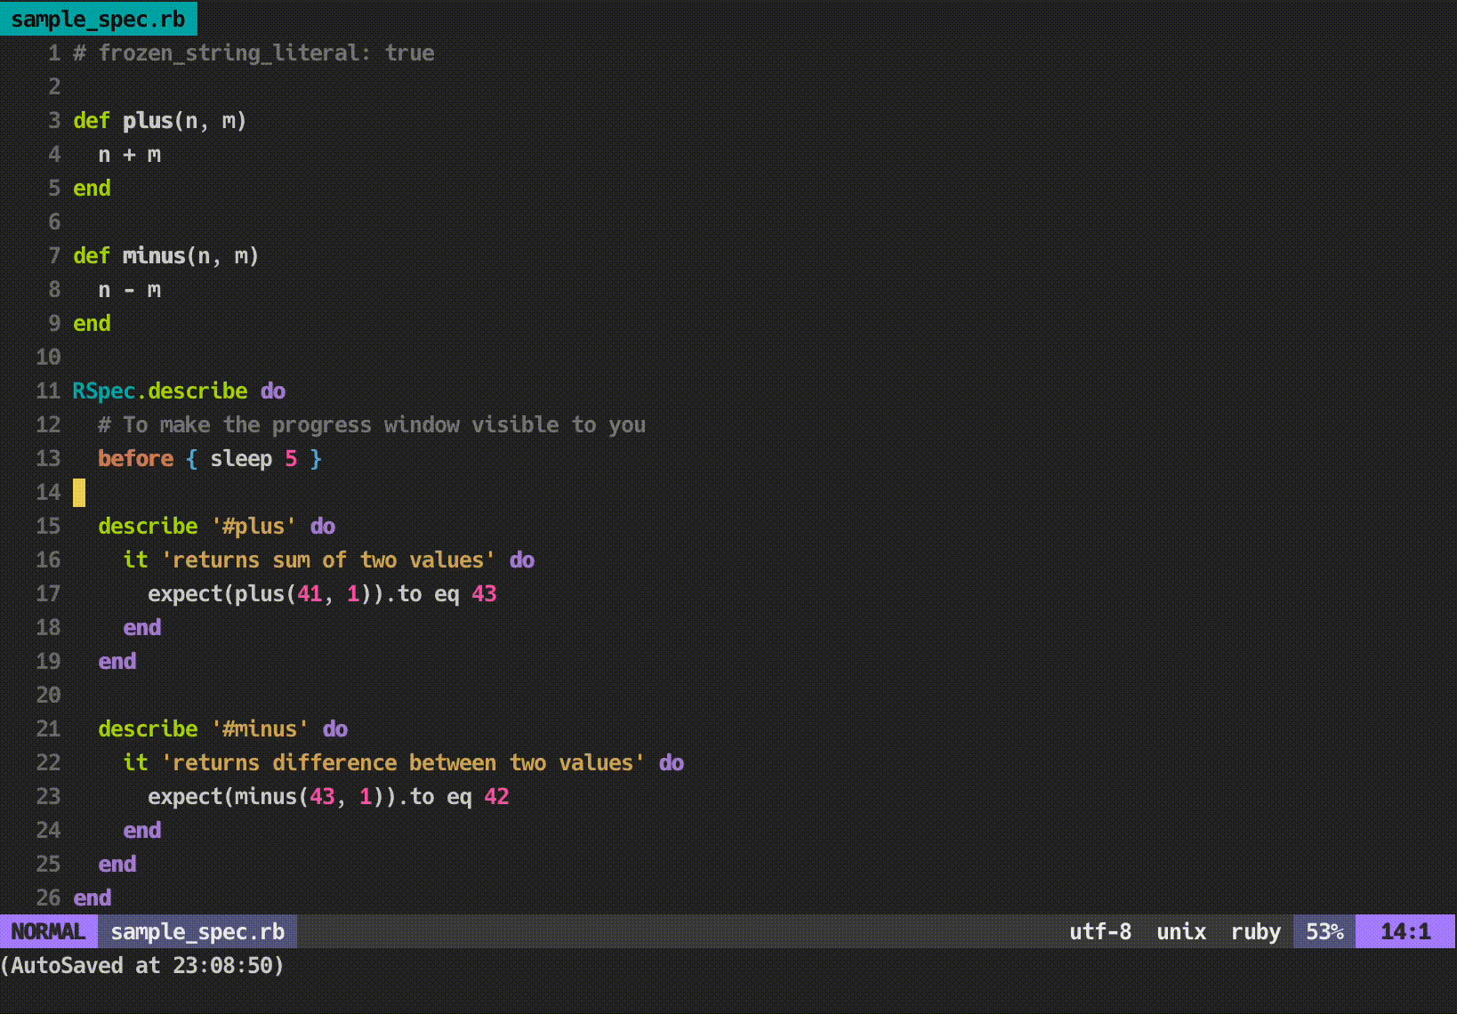The height and width of the screenshot is (1014, 1457).
Task: Click the 'before { sleep 5 }' line
Action: (x=210, y=458)
